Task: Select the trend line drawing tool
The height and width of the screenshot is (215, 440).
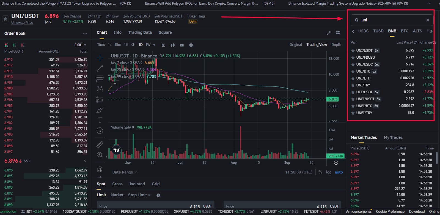Action: [x=100, y=68]
